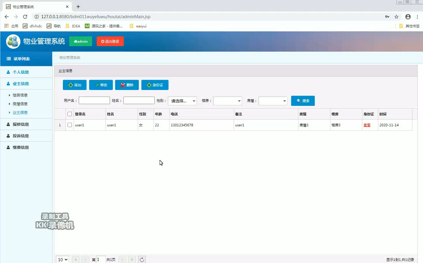
Task: Click the browser back arrow
Action: point(7,17)
